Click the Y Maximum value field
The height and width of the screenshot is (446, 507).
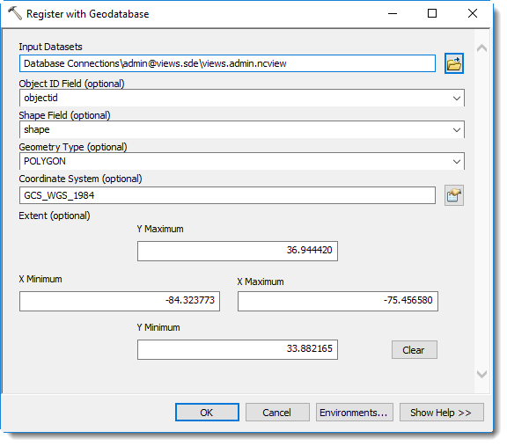[x=238, y=251]
